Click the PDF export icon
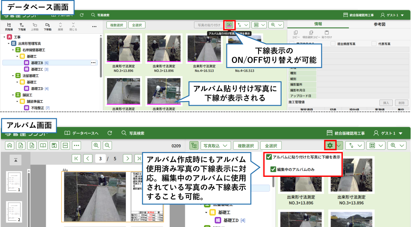The width and height of the screenshot is (411, 227). [65, 145]
